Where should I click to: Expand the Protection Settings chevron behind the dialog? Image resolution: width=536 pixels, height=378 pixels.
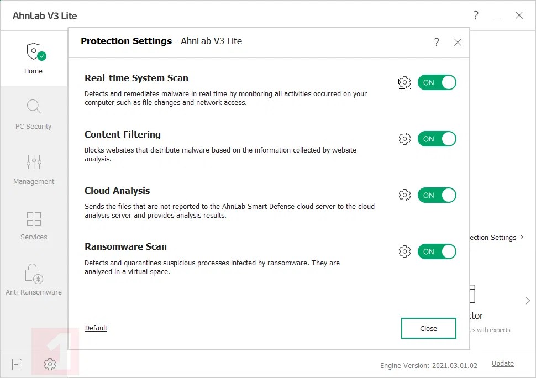click(520, 237)
